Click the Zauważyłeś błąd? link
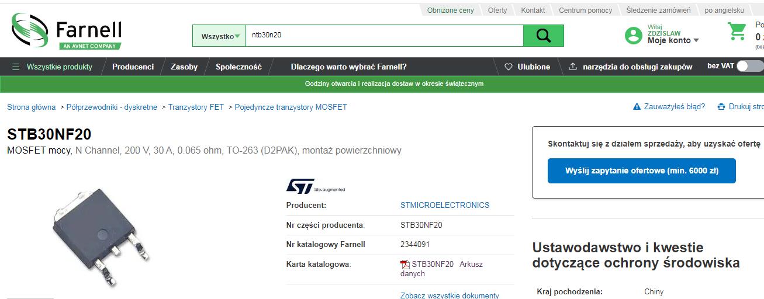The width and height of the screenshot is (764, 299). (x=674, y=107)
